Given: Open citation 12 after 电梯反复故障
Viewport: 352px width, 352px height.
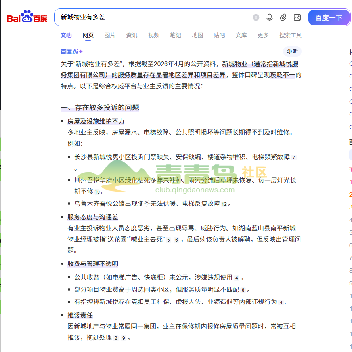Looking at the screenshot, I should (x=224, y=204).
